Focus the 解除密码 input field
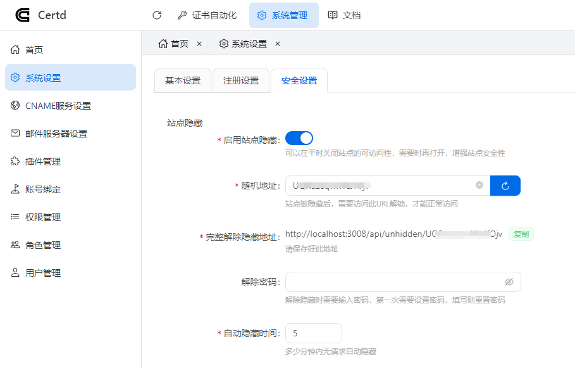Image resolution: width=575 pixels, height=368 pixels. click(392, 282)
